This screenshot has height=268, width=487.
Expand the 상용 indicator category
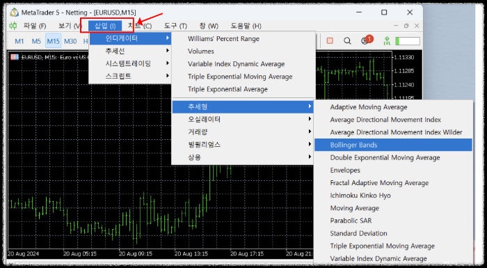tap(243, 157)
